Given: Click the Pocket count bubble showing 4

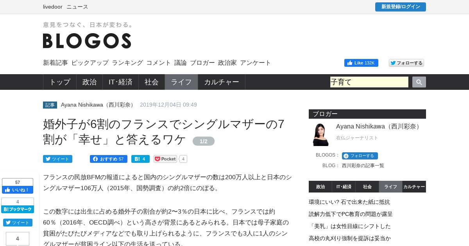Looking at the screenshot, I should tap(183, 159).
